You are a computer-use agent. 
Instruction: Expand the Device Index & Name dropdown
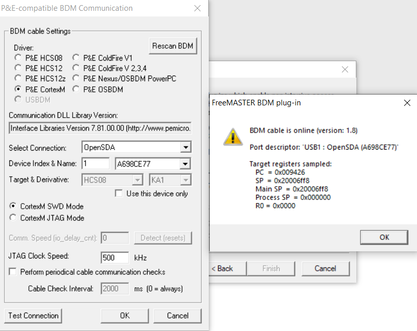(x=187, y=163)
